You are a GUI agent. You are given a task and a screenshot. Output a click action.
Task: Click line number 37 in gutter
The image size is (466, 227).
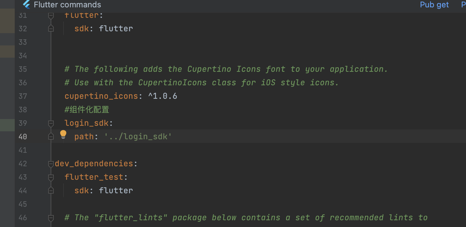click(x=23, y=96)
